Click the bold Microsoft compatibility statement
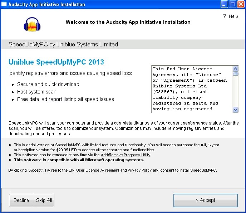The height and width of the screenshot is (213, 246). tap(79, 160)
